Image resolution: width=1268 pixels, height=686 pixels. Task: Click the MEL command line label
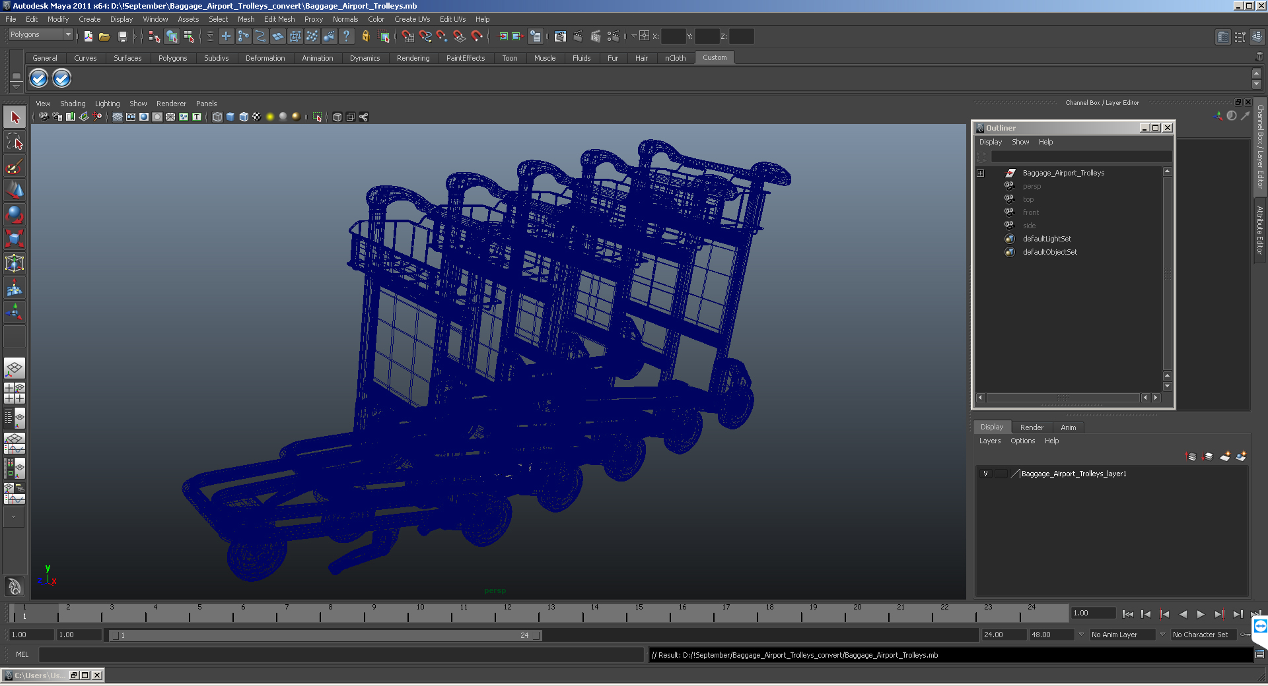tap(22, 654)
